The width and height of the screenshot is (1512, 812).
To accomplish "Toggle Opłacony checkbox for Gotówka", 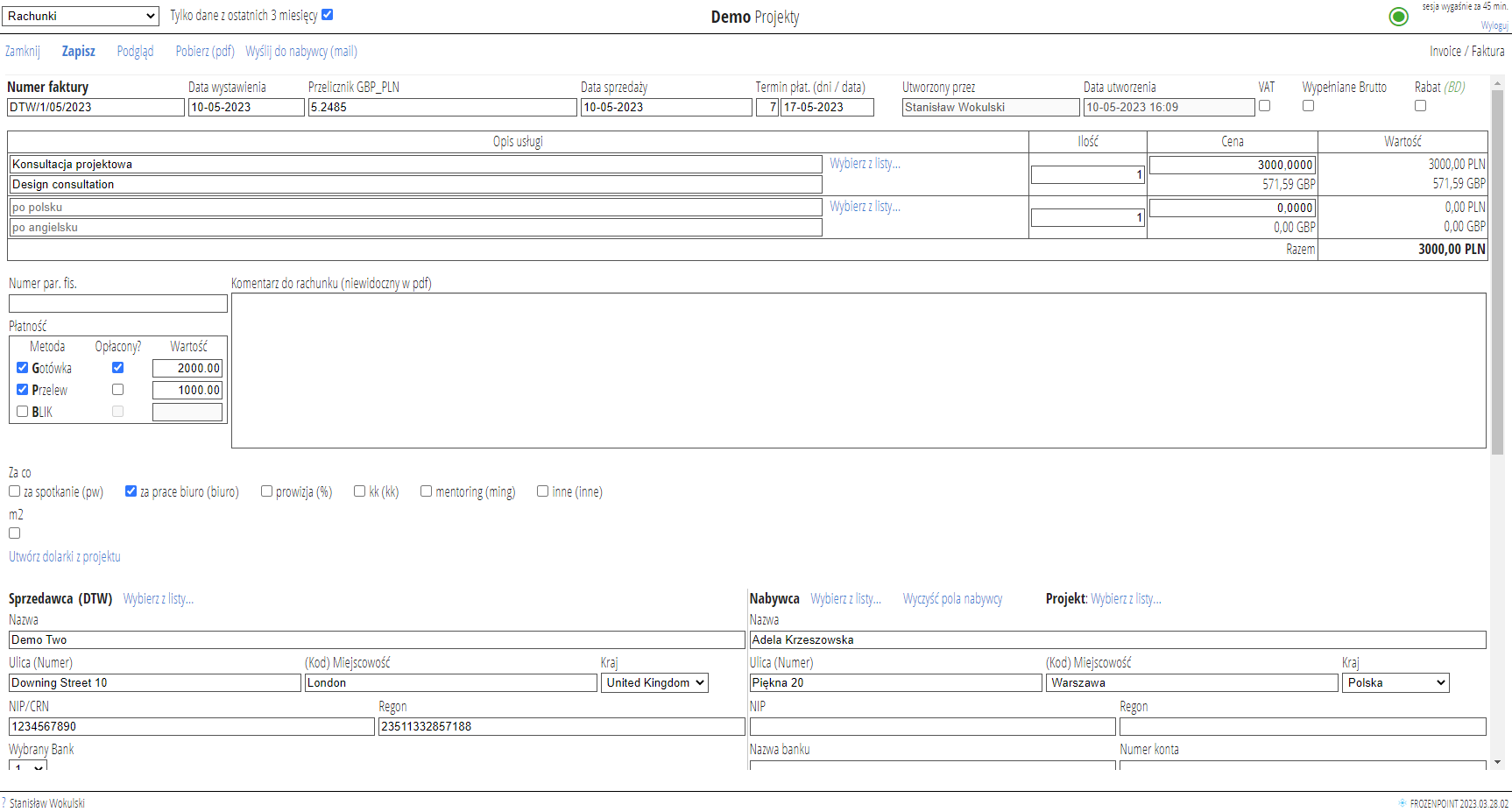I will tap(117, 368).
